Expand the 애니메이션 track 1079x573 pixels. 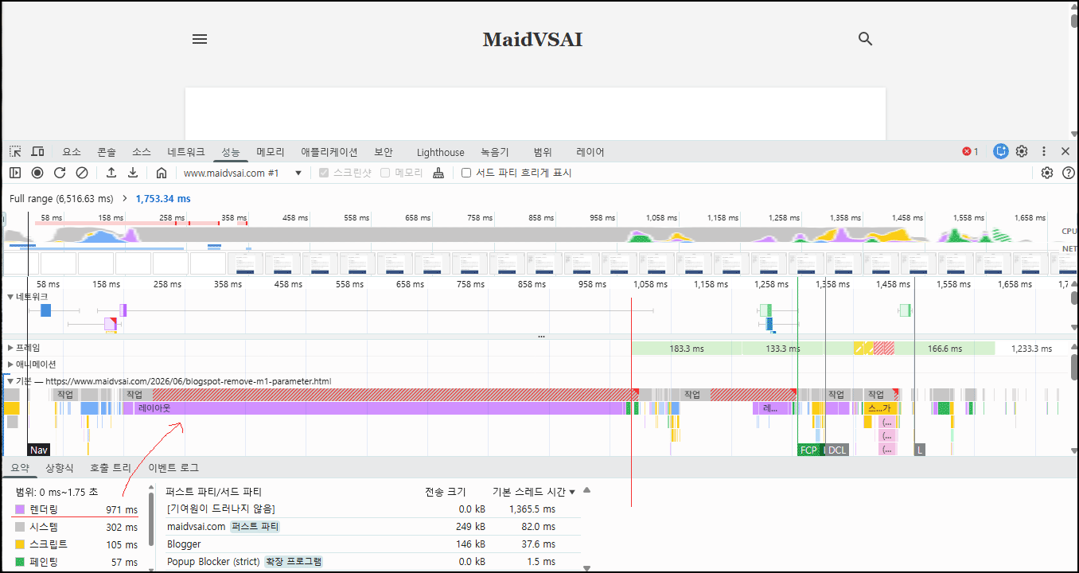10,364
